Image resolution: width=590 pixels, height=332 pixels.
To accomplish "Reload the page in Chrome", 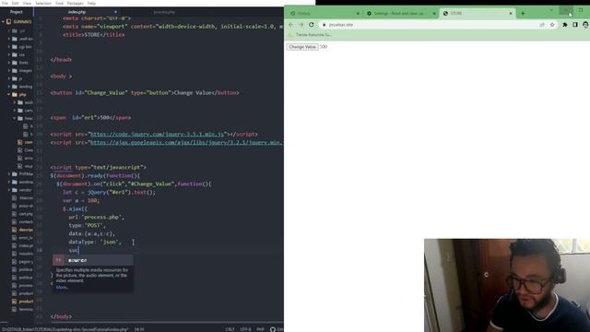I will coord(312,25).
